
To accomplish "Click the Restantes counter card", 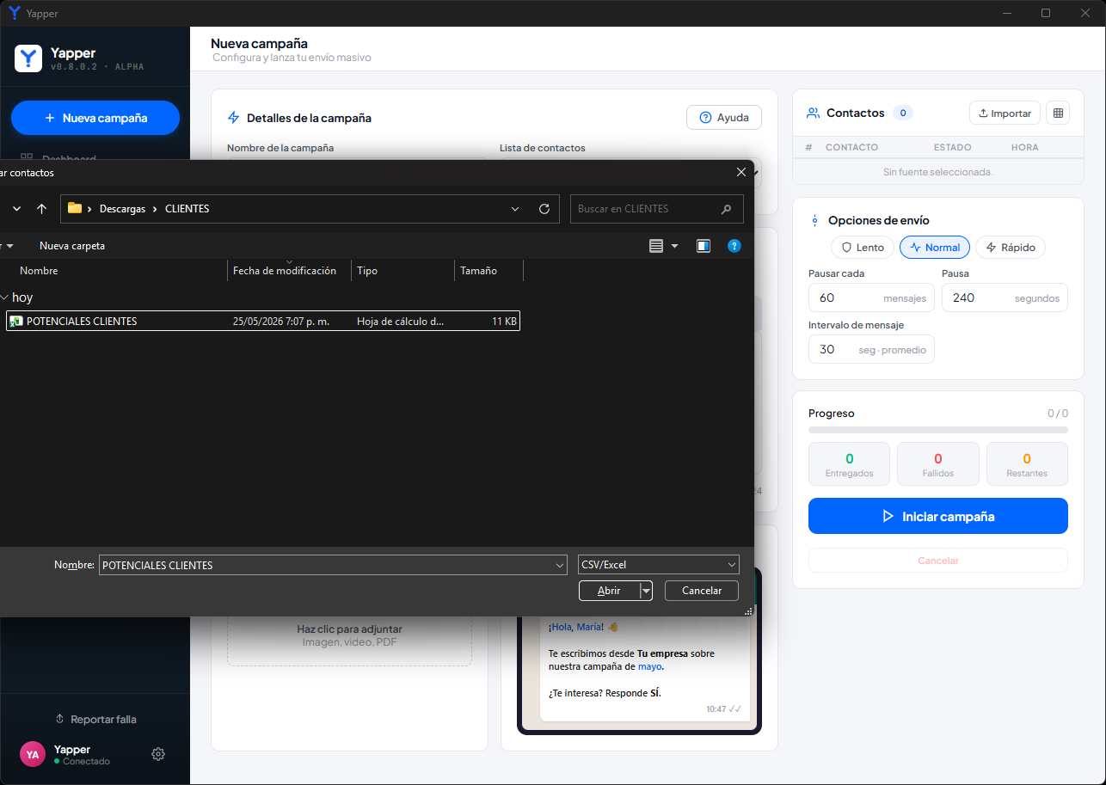I will click(x=1027, y=464).
